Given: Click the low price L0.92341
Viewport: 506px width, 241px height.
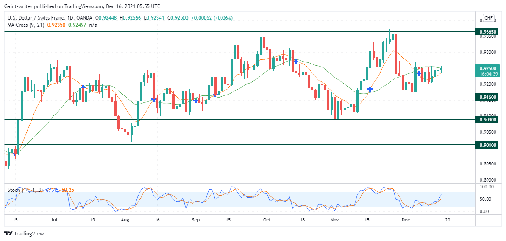Looking at the screenshot, I should click(153, 18).
